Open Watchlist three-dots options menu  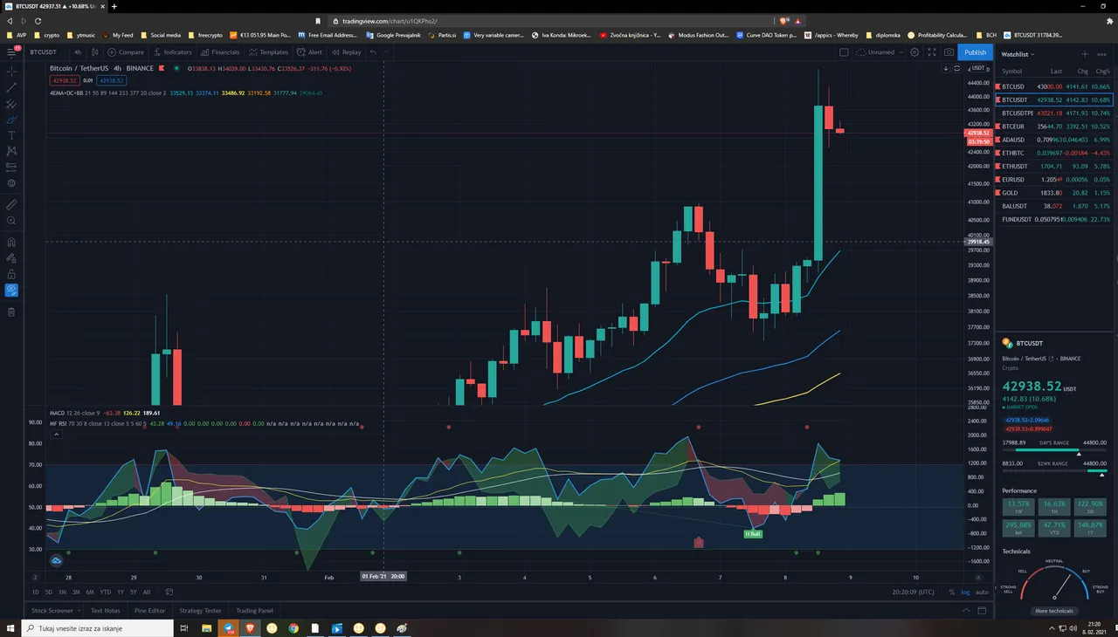(1101, 54)
